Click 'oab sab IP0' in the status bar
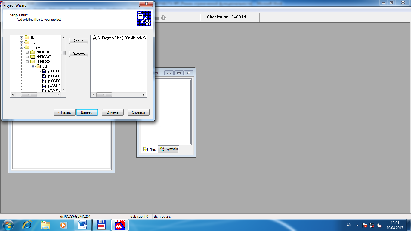411x231 pixels. pos(139,216)
